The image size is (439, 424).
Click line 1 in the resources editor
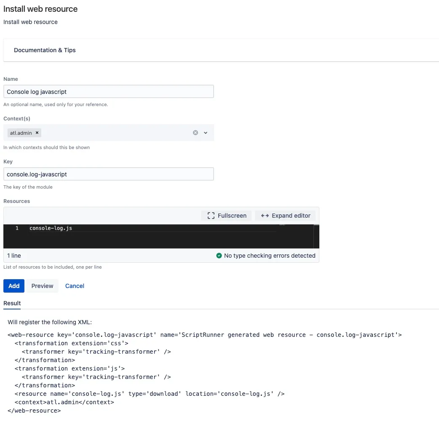point(51,228)
